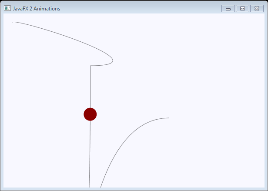Image resolution: width=268 pixels, height=191 pixels.
Task: Click the "JavaFX 2 Animations" title text
Action: 37,9
